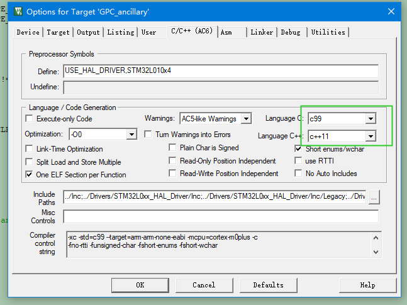Open Help for this dialog

click(x=368, y=285)
